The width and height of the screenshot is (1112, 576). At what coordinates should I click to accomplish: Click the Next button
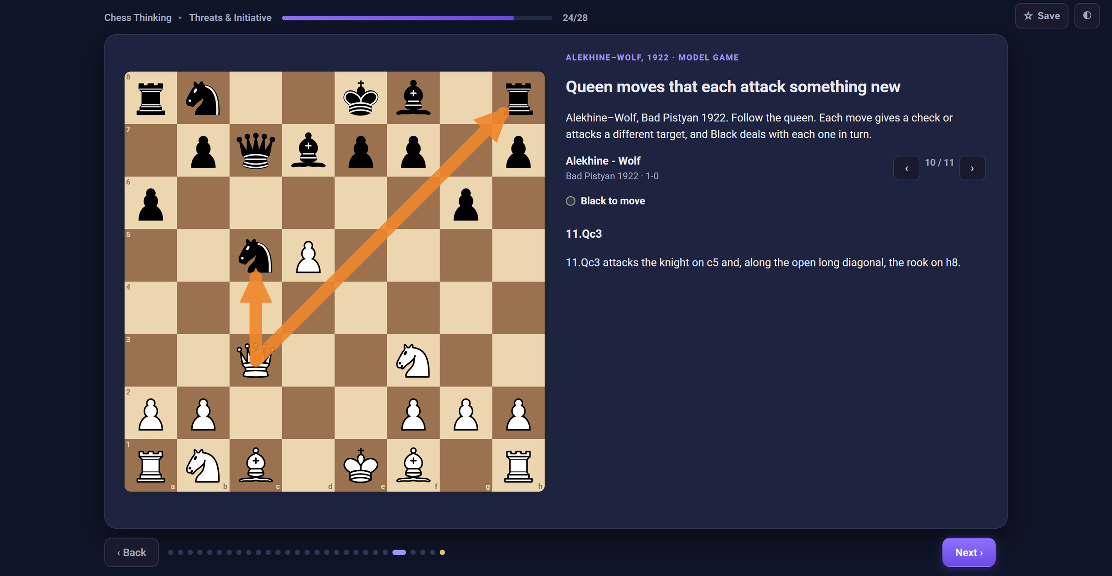[x=969, y=552]
